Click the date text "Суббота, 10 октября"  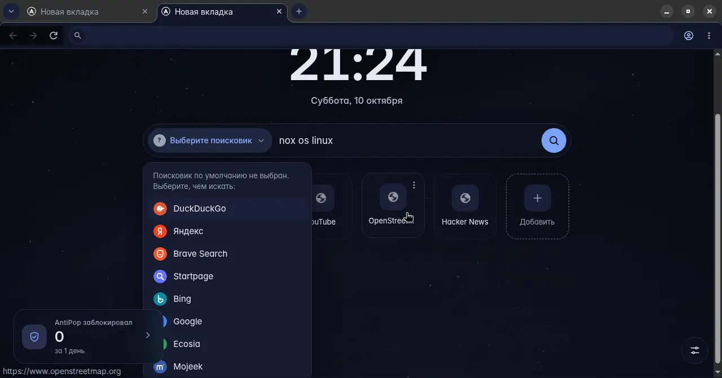tap(356, 100)
